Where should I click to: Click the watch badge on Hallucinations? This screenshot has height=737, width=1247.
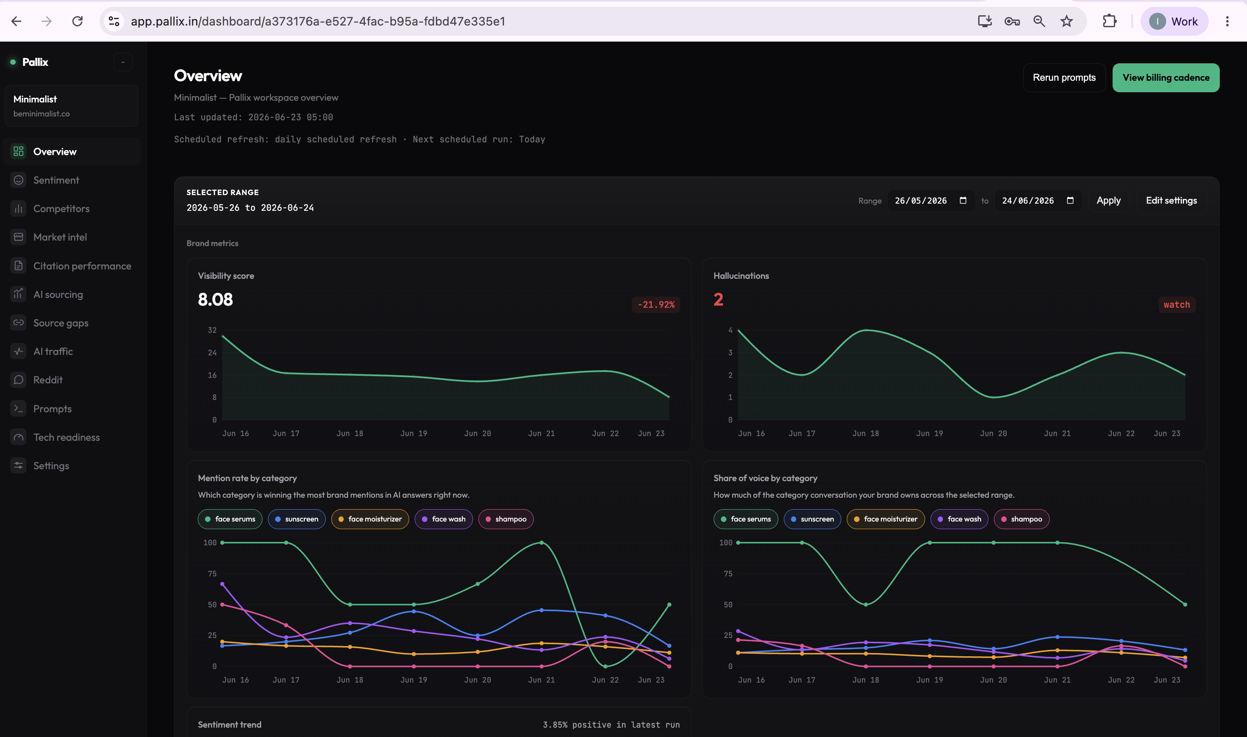tap(1176, 304)
